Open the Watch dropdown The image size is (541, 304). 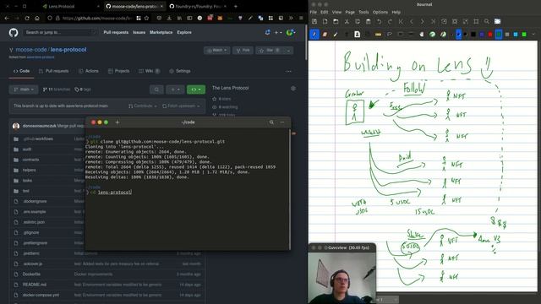(217, 51)
